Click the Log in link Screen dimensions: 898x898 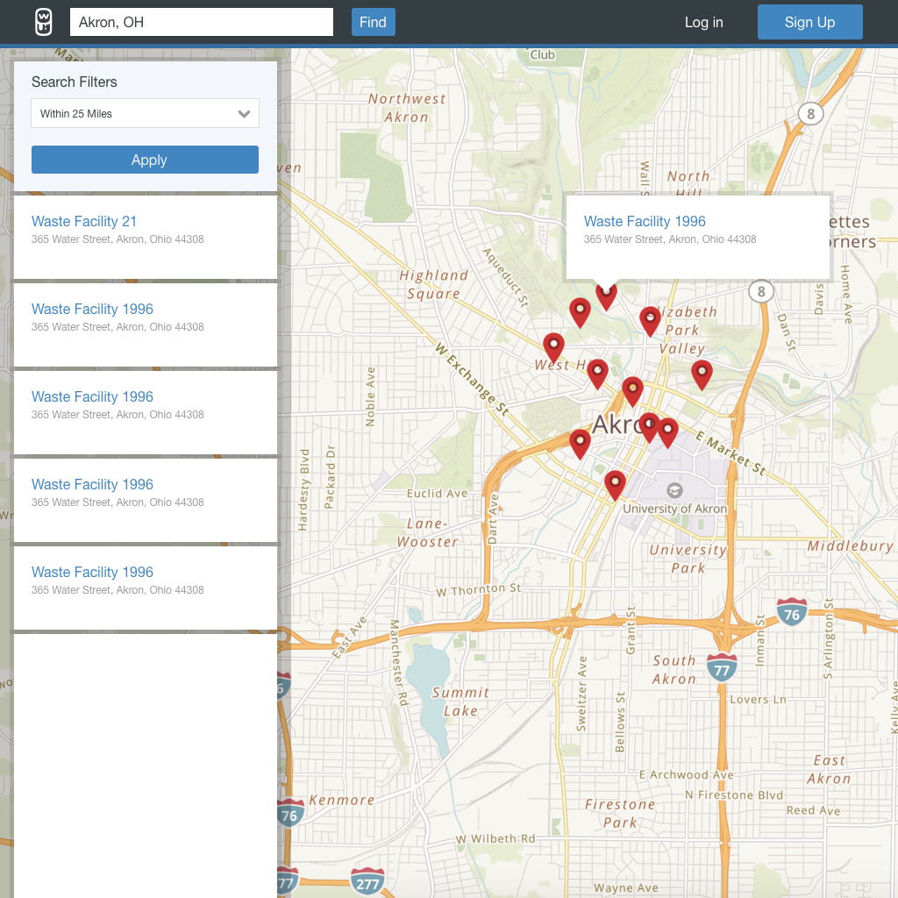(x=703, y=23)
